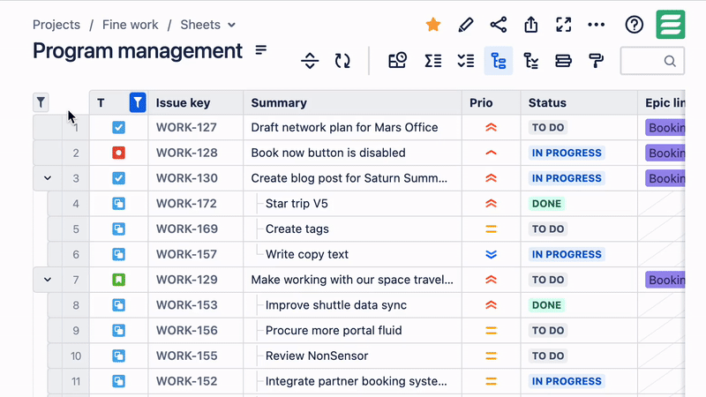Enter full screen mode
Image resolution: width=706 pixels, height=397 pixels.
coord(564,25)
